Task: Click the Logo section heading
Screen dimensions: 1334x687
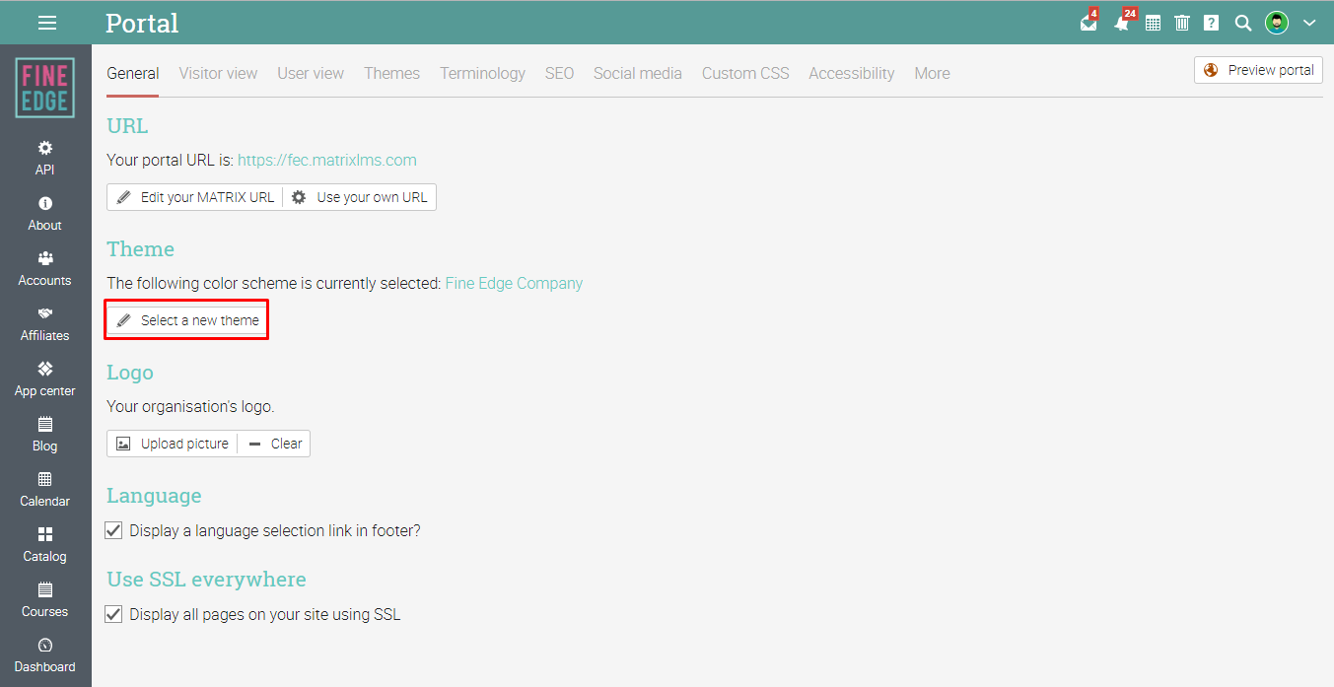Action: click(130, 373)
